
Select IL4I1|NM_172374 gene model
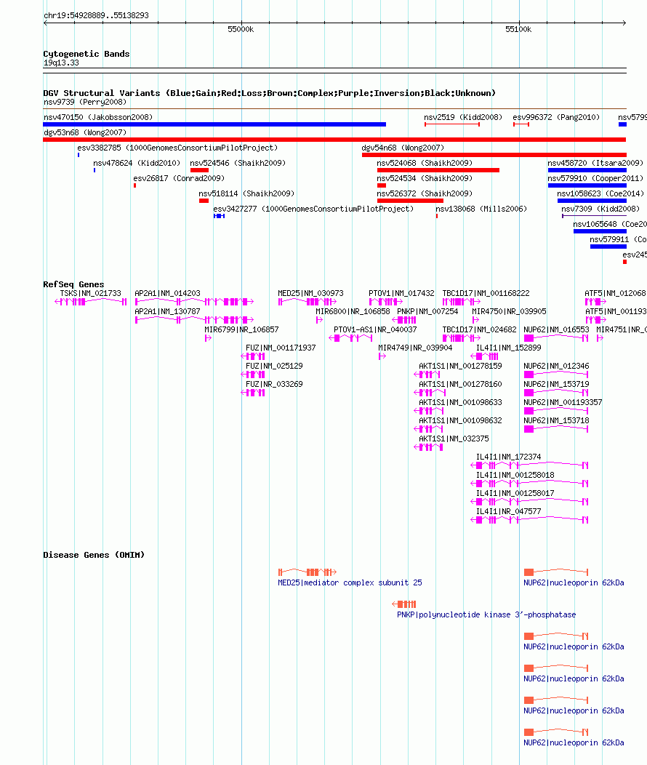click(529, 465)
